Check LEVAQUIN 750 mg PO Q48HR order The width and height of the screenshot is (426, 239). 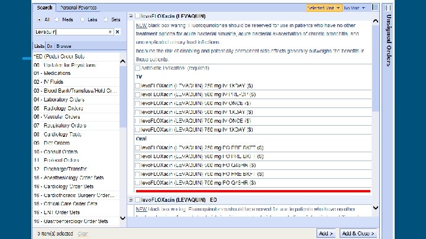[138, 182]
